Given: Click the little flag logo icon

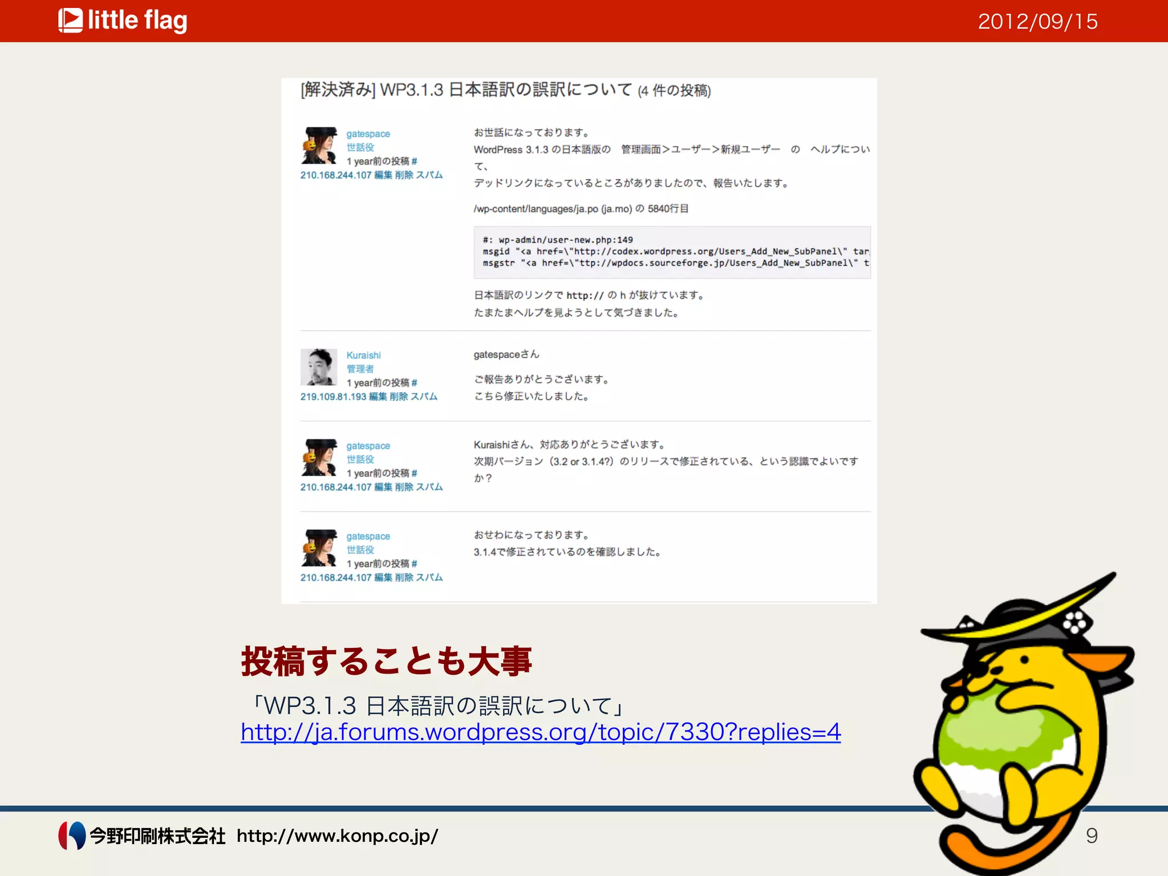Looking at the screenshot, I should [71, 21].
